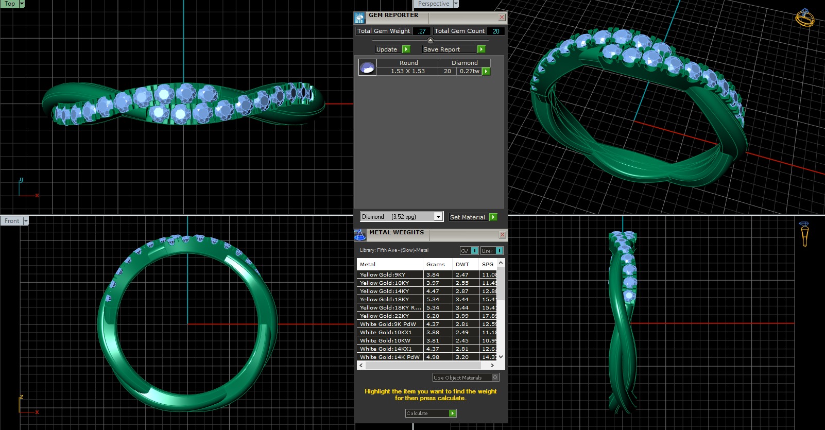This screenshot has height=430, width=825.
Task: Click the metal table scroll-down arrow
Action: pyautogui.click(x=501, y=357)
